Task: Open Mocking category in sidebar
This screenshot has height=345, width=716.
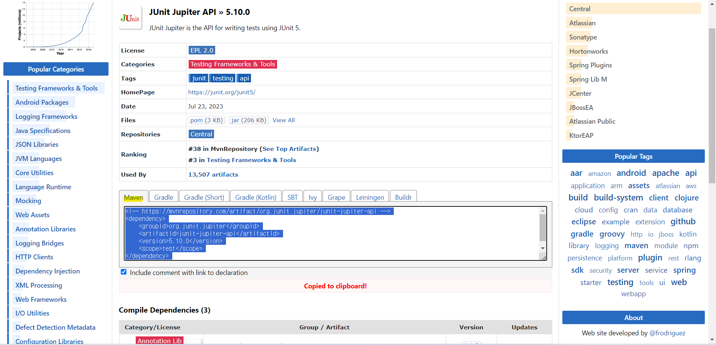Action: pos(28,200)
